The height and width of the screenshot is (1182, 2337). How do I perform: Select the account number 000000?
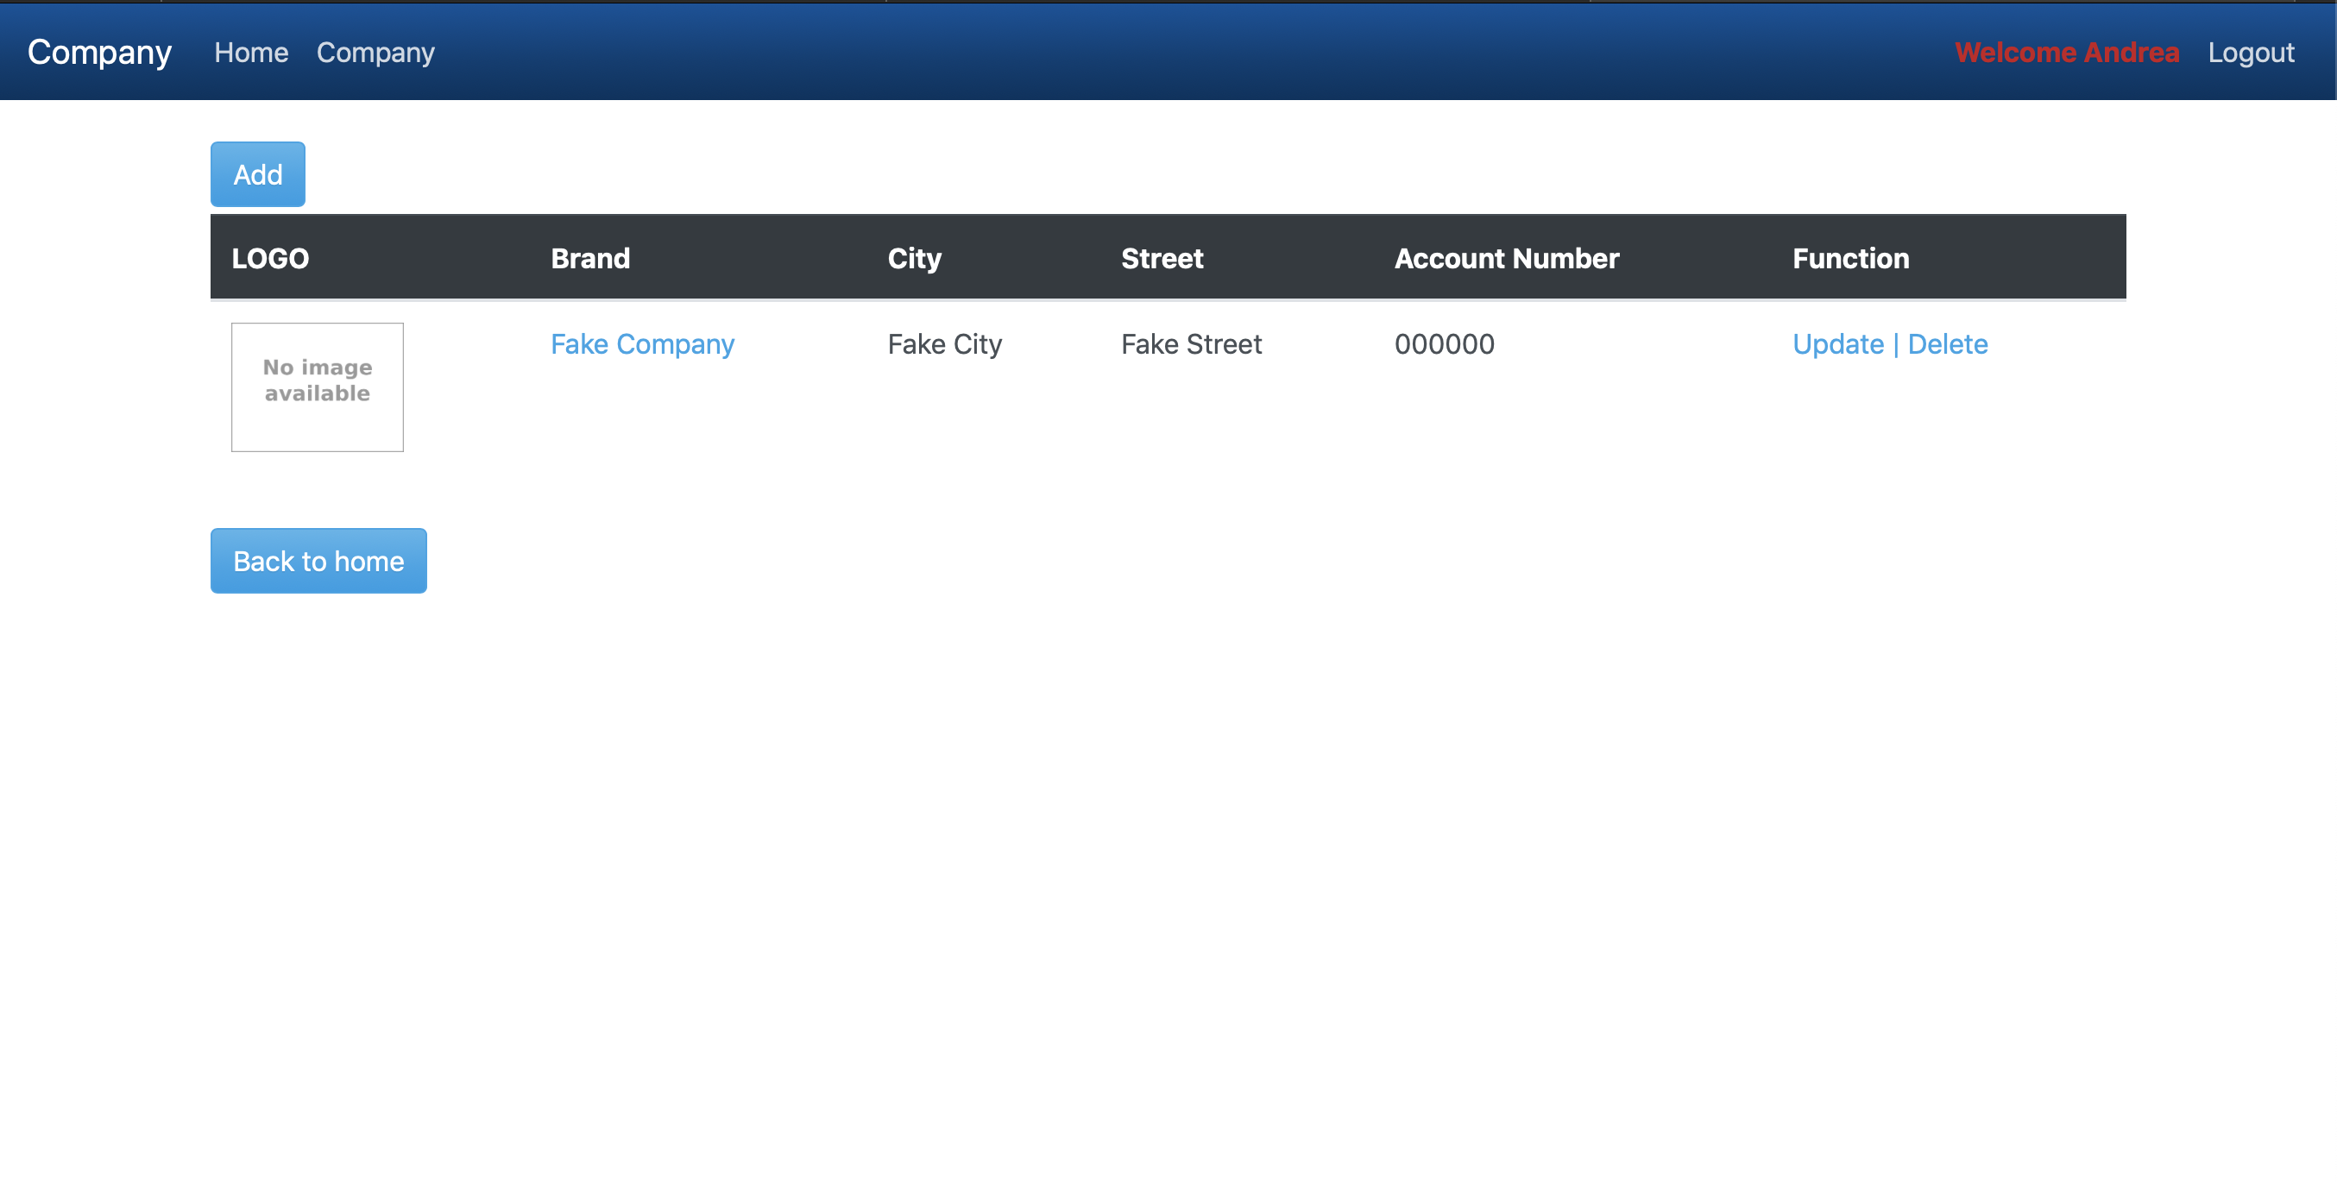(x=1445, y=343)
